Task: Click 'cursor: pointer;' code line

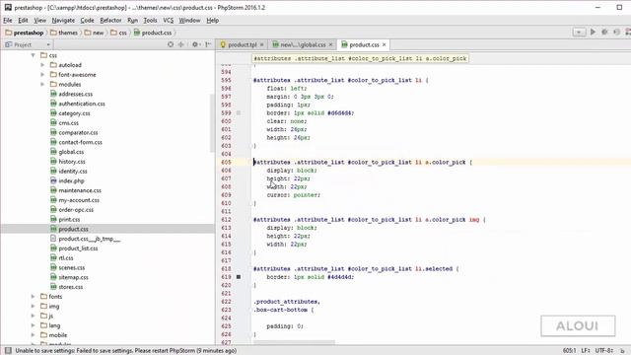Action: pyautogui.click(x=294, y=195)
